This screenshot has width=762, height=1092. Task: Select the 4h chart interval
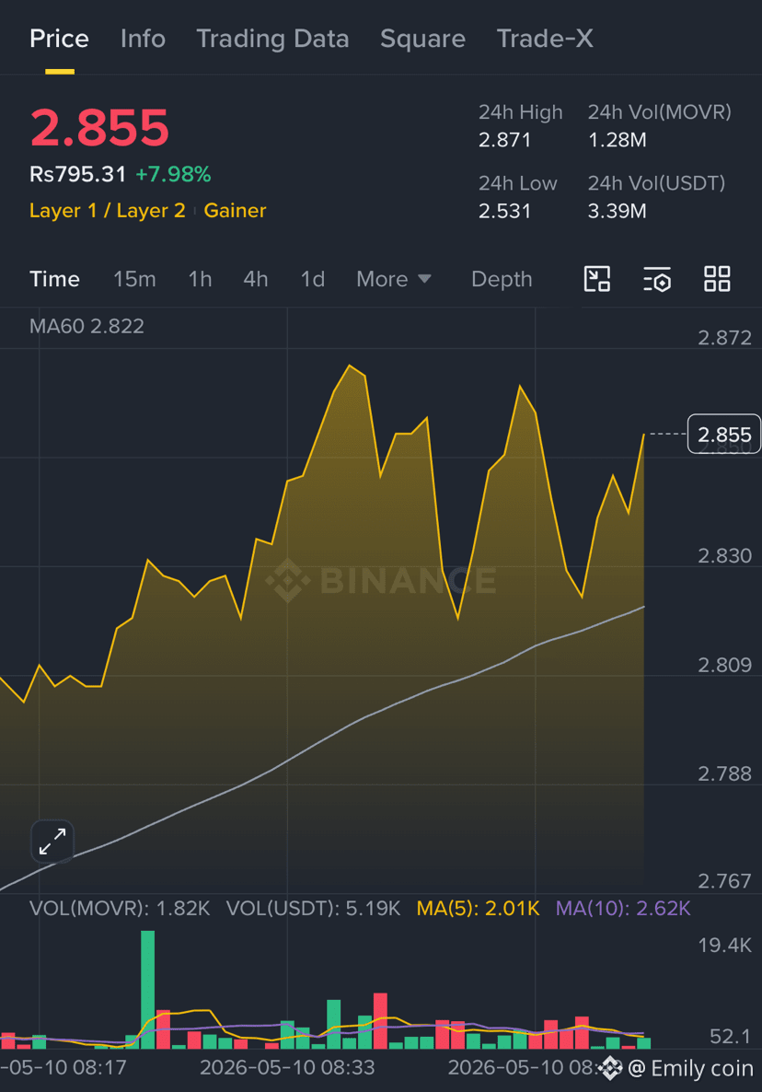coord(256,279)
